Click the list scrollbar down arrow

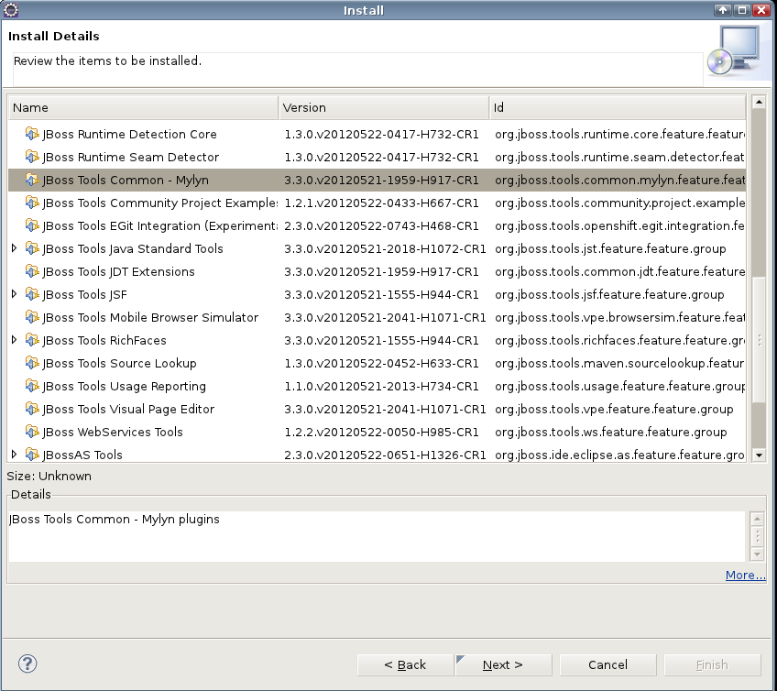coord(759,455)
